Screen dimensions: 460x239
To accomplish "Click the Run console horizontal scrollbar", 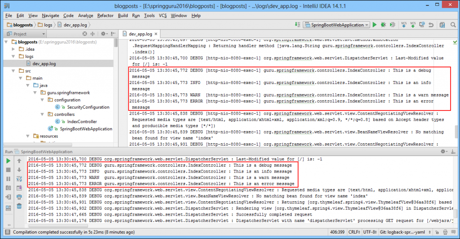I will coord(58,226).
